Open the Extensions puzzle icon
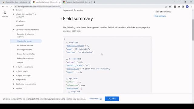 click(179, 7)
